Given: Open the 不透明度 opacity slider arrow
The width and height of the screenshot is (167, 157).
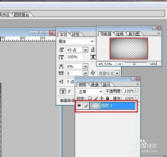Looking at the screenshot, I should [x=136, y=90].
